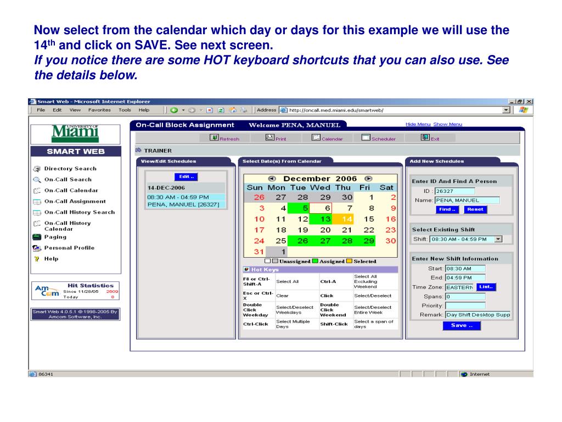Click the Edit.. button in View/Edit Schedules
The image size is (562, 422).
(x=186, y=177)
